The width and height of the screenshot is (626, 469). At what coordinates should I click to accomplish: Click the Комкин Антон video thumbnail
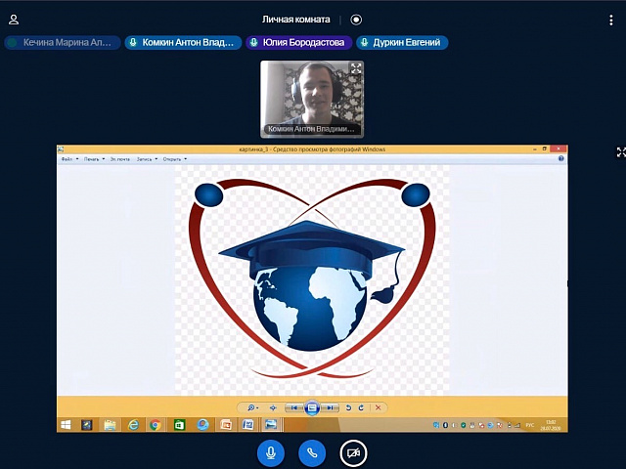[x=312, y=100]
